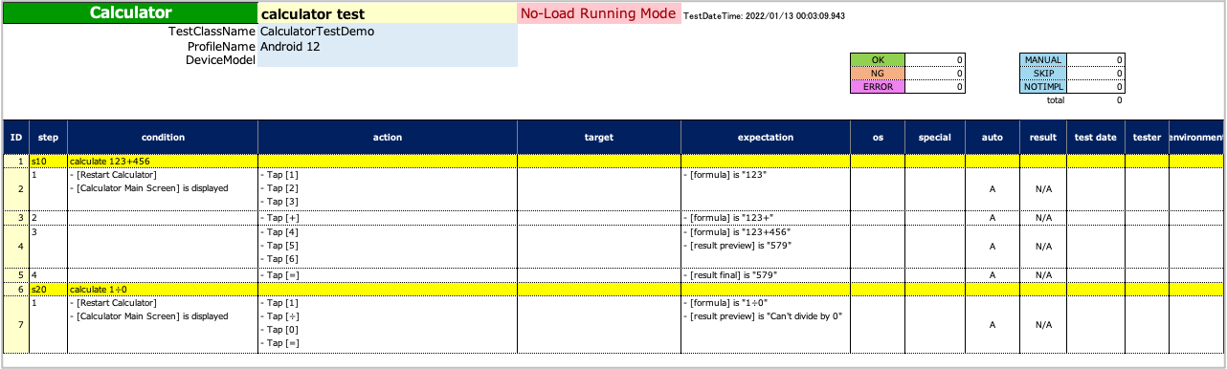Click the "DeviceModel" label
The width and height of the screenshot is (1227, 369).
[x=220, y=60]
